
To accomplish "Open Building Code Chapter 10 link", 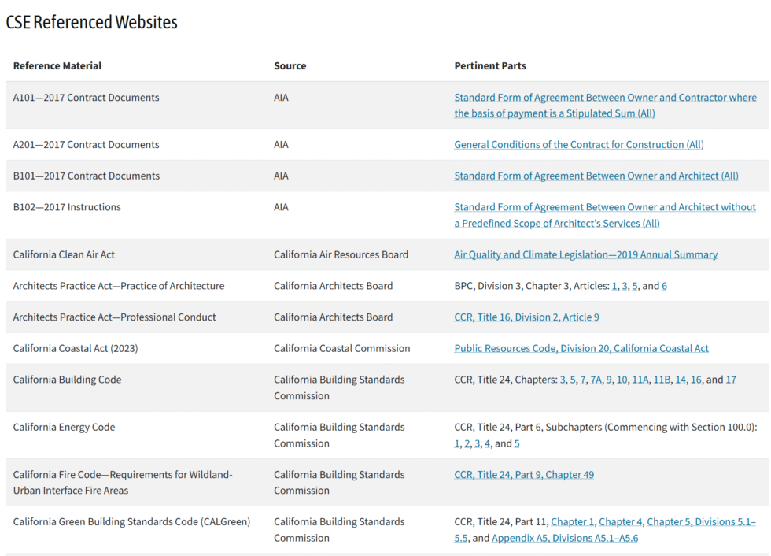I will pyautogui.click(x=622, y=380).
